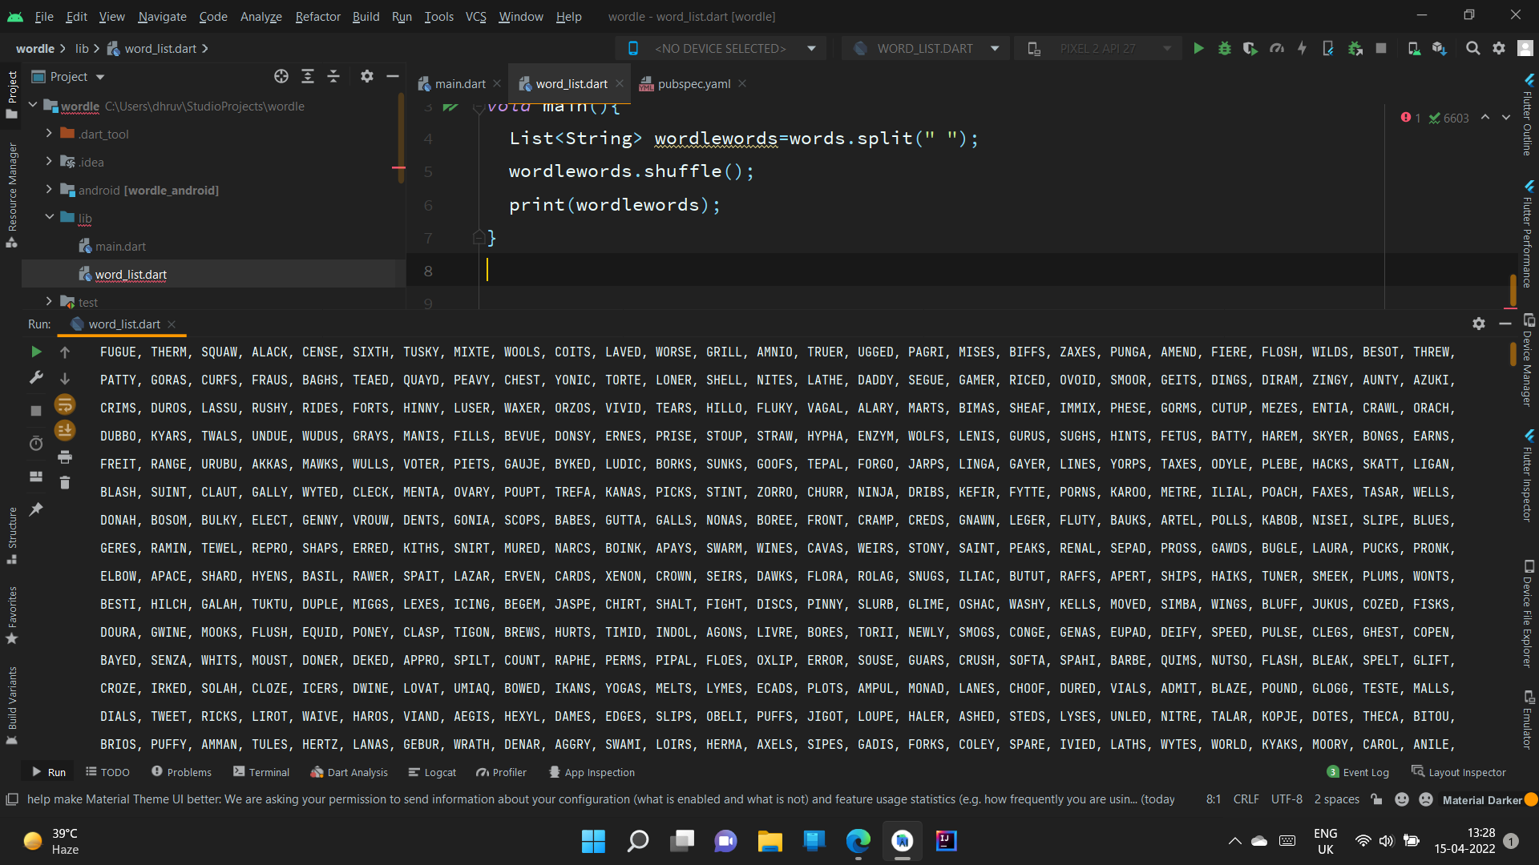Open the Dart Analysis tool window
The height and width of the screenshot is (865, 1539).
coord(349,772)
